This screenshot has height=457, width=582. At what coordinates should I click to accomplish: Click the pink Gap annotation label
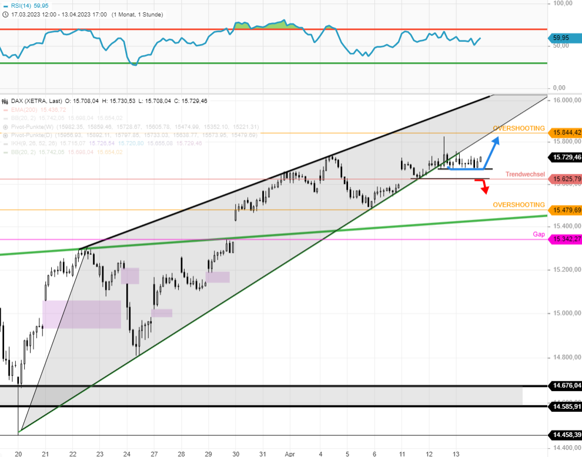coord(539,234)
